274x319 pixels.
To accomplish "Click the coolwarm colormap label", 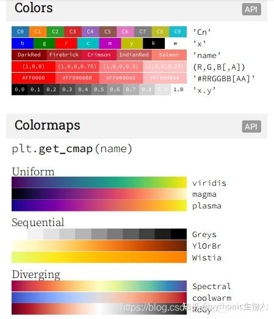I will [x=212, y=298].
